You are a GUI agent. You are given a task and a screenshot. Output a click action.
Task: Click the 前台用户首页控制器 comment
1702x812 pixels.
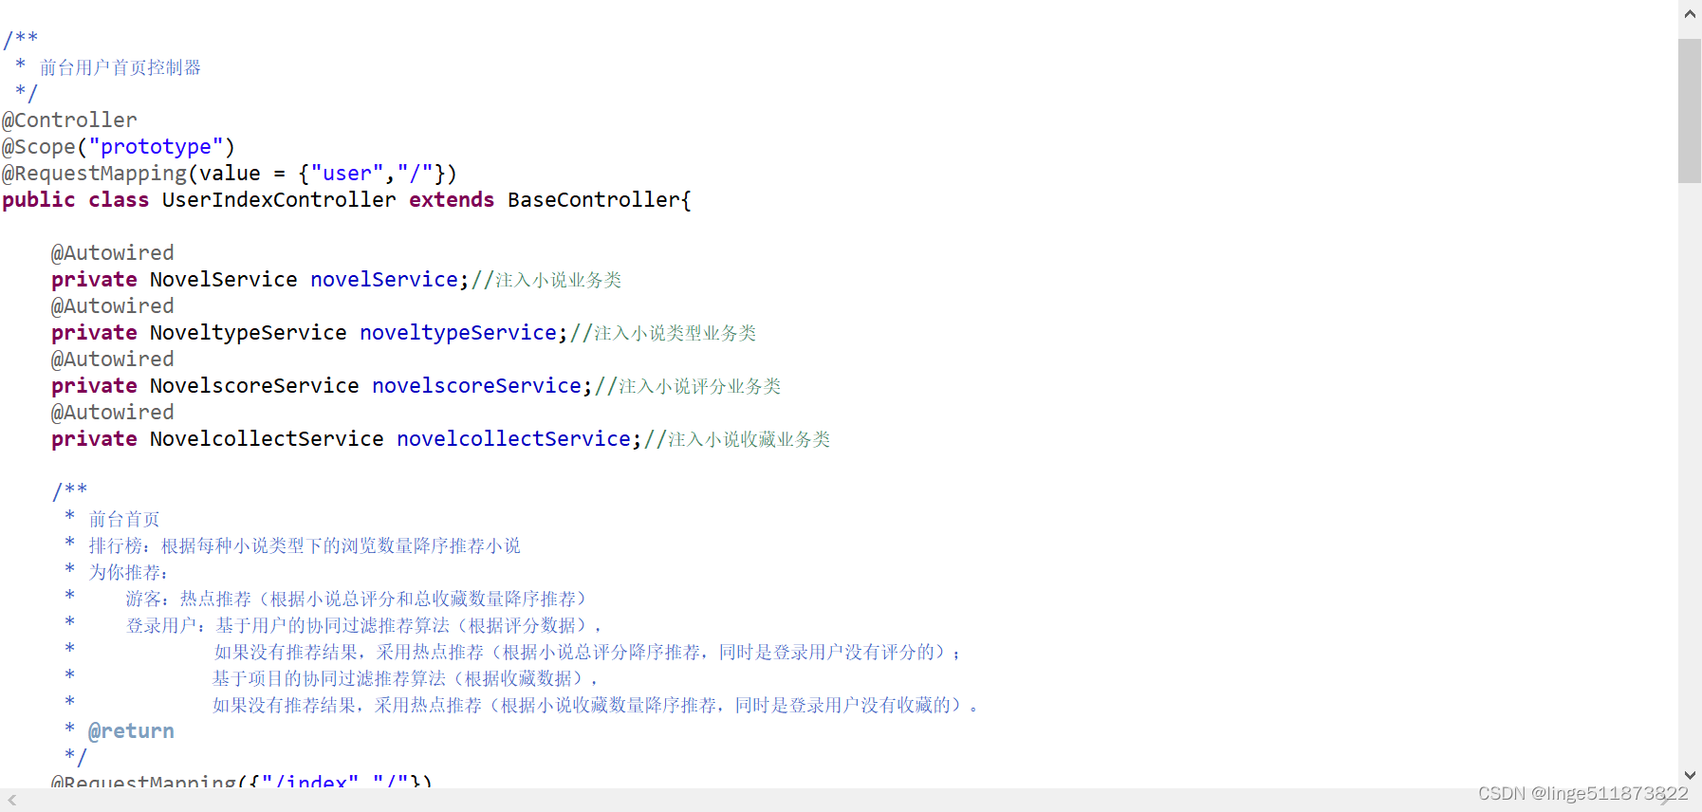coord(120,67)
